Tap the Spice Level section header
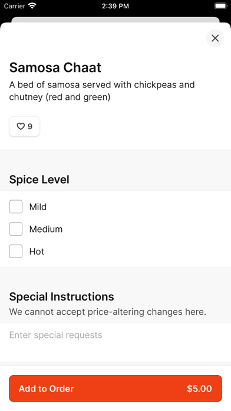The width and height of the screenshot is (231, 411). tap(39, 180)
